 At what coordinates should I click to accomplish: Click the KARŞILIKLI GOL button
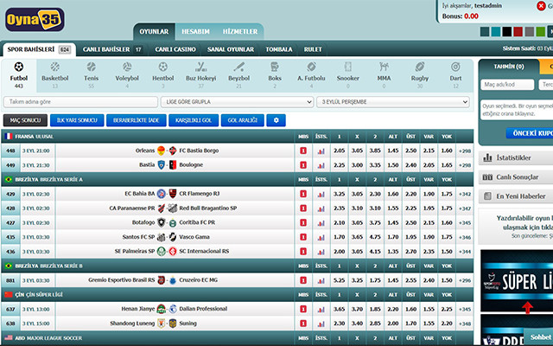194,120
